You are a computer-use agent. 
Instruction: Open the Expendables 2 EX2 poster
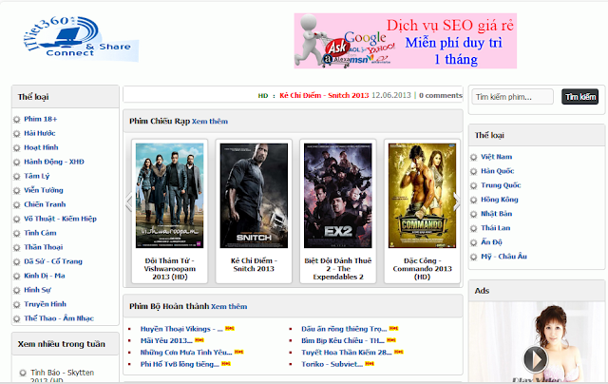338,196
